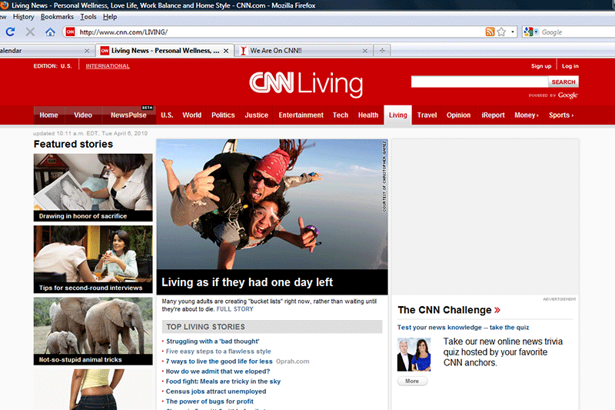The image size is (615, 410).
Task: Open 'The power of bugs for profit' story
Action: [209, 402]
